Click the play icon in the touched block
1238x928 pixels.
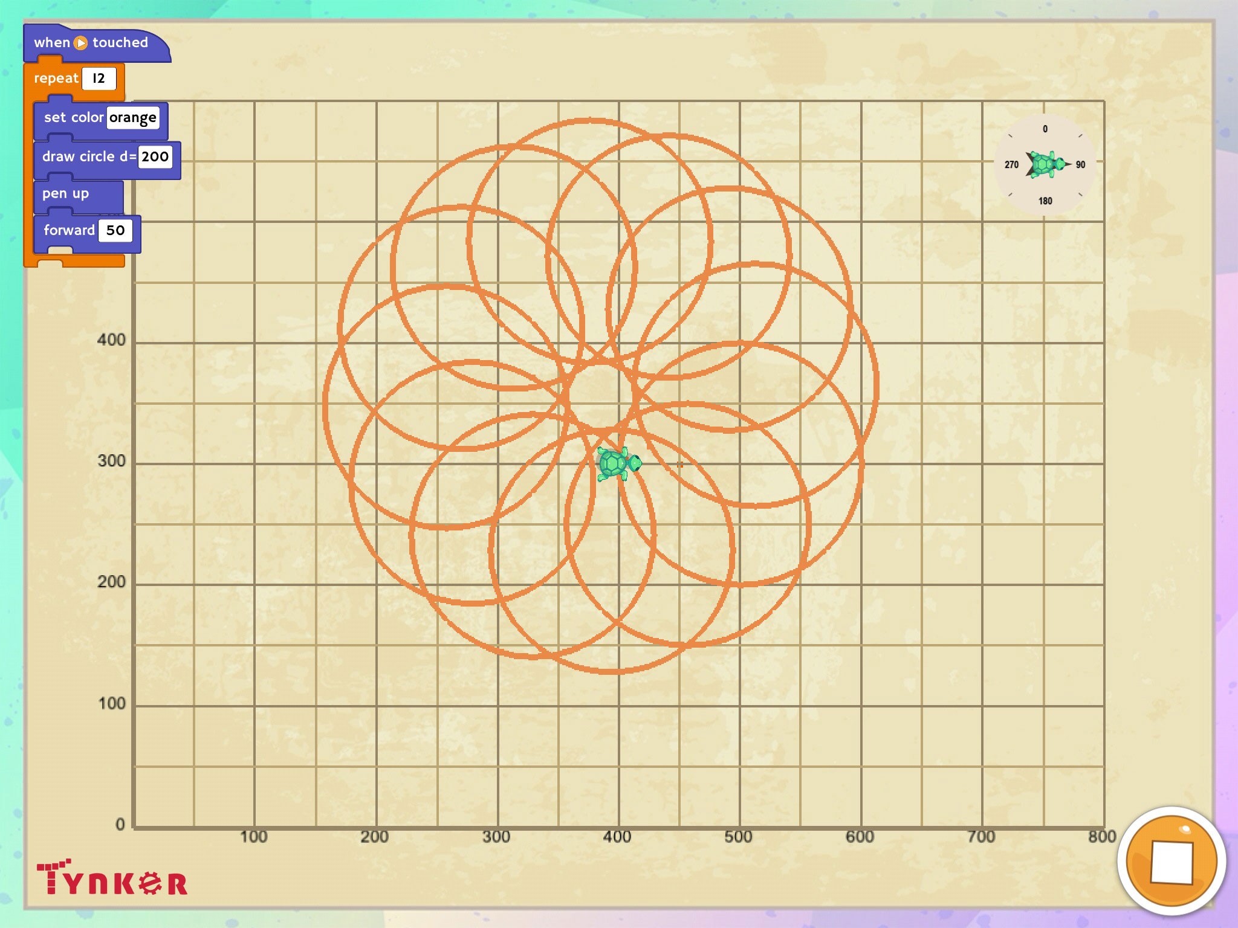[80, 43]
